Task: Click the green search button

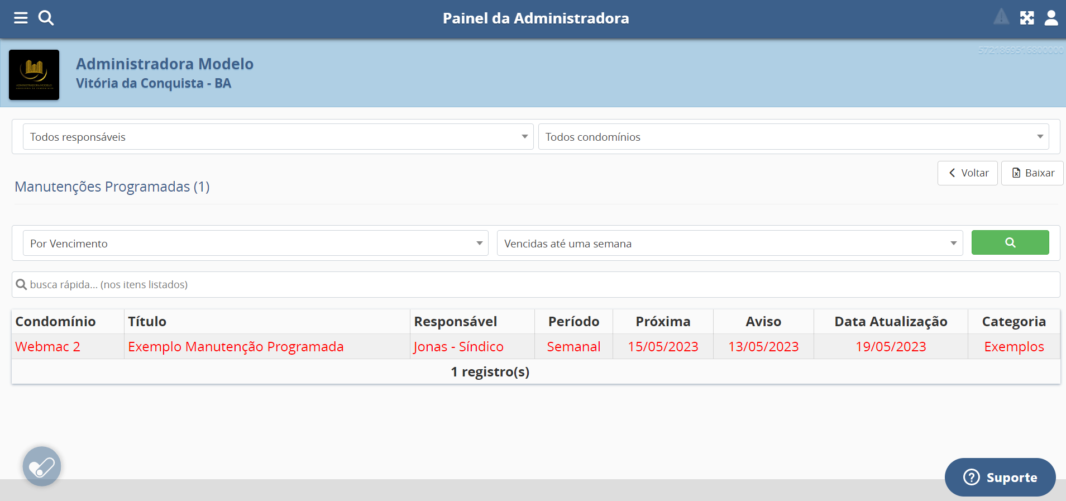Action: [1010, 242]
